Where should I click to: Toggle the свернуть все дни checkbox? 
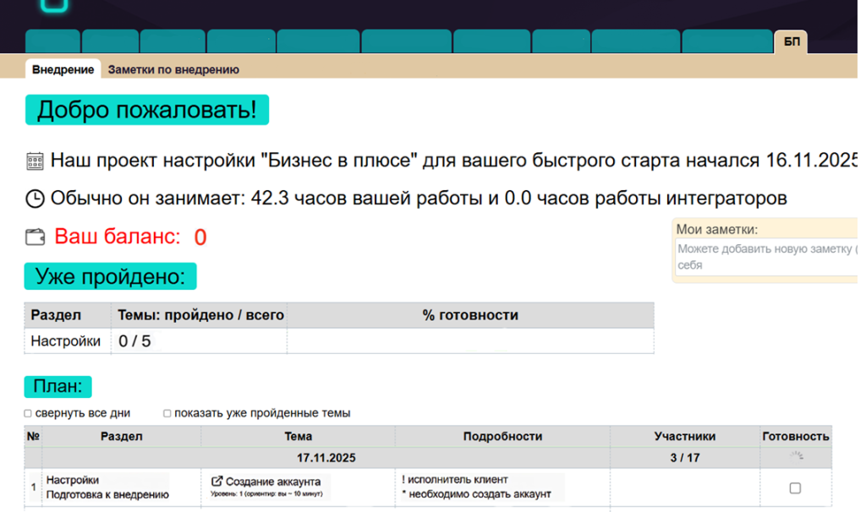coord(28,414)
